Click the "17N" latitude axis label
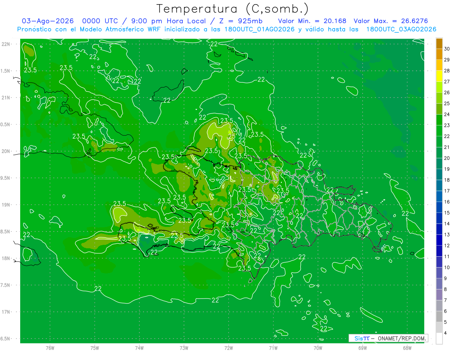The width and height of the screenshot is (457, 353). [x=6, y=312]
